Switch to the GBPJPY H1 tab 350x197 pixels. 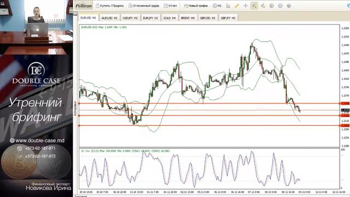coord(228,18)
